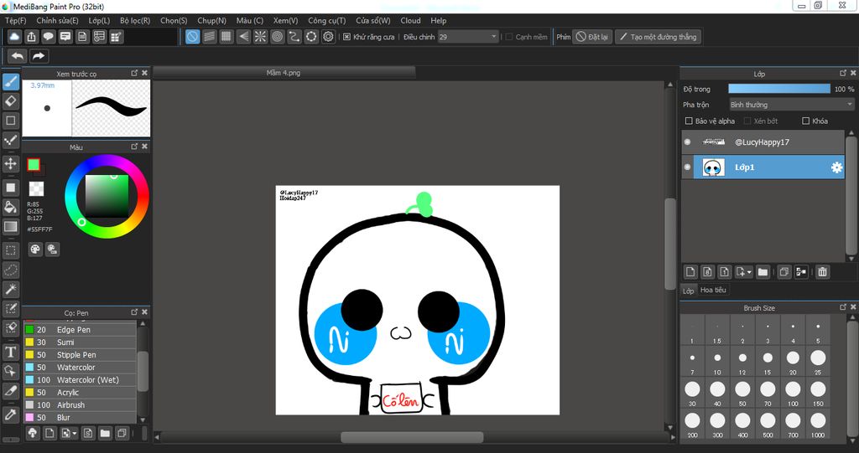The width and height of the screenshot is (859, 453).
Task: Open the Lớp(L) menu
Action: click(x=99, y=20)
